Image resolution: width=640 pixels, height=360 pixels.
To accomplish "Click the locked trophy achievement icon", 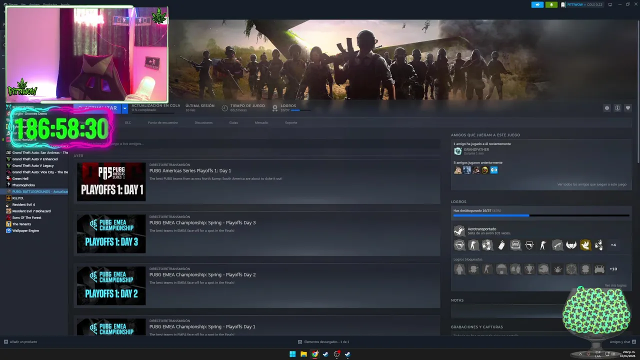I will pos(529,269).
